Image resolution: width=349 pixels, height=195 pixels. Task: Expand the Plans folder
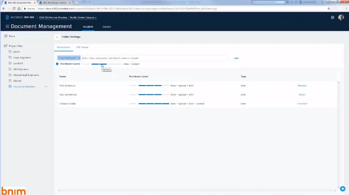(x=5, y=36)
